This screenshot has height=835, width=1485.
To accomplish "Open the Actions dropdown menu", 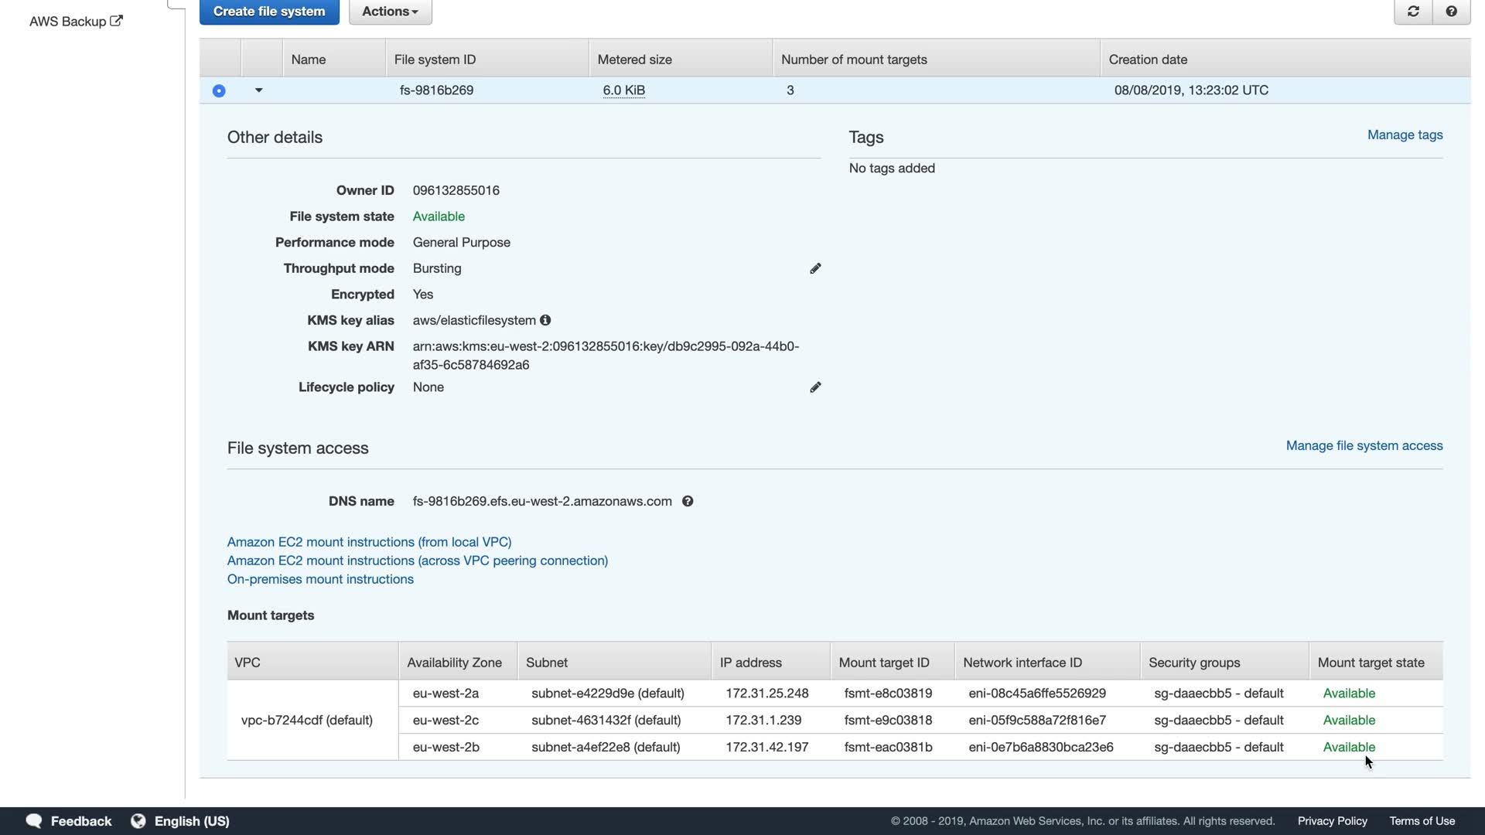I will [x=390, y=12].
